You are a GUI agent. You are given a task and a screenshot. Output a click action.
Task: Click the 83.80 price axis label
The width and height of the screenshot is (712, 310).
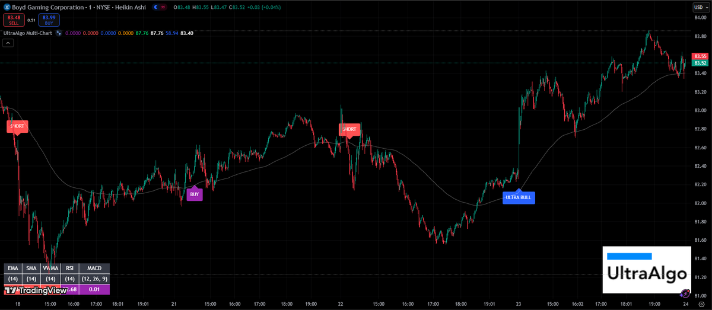pos(700,36)
